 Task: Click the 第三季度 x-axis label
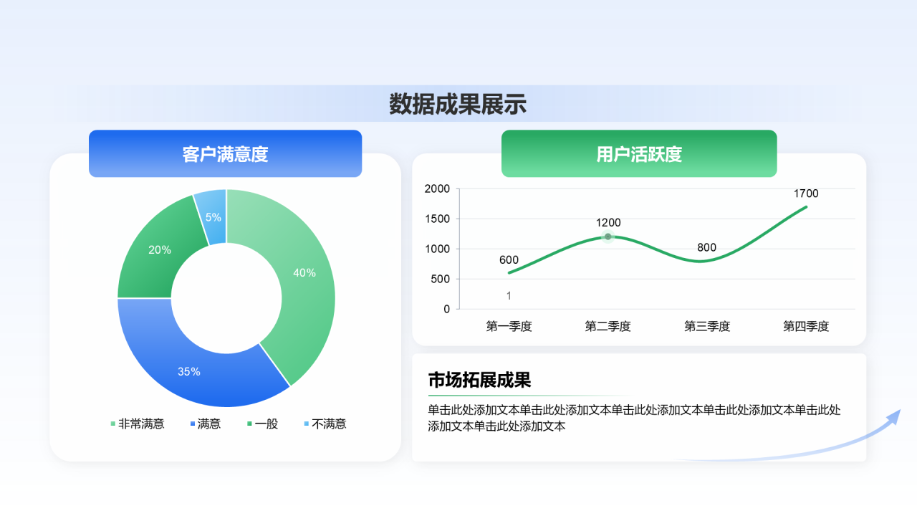pos(707,326)
